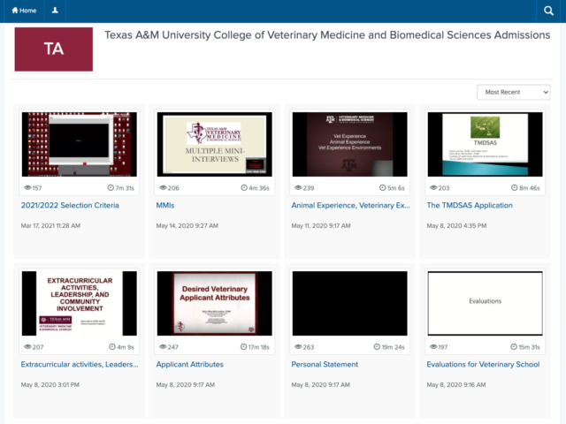
Task: Open the 2021/2022 Selection Criteria link
Action: 70,205
